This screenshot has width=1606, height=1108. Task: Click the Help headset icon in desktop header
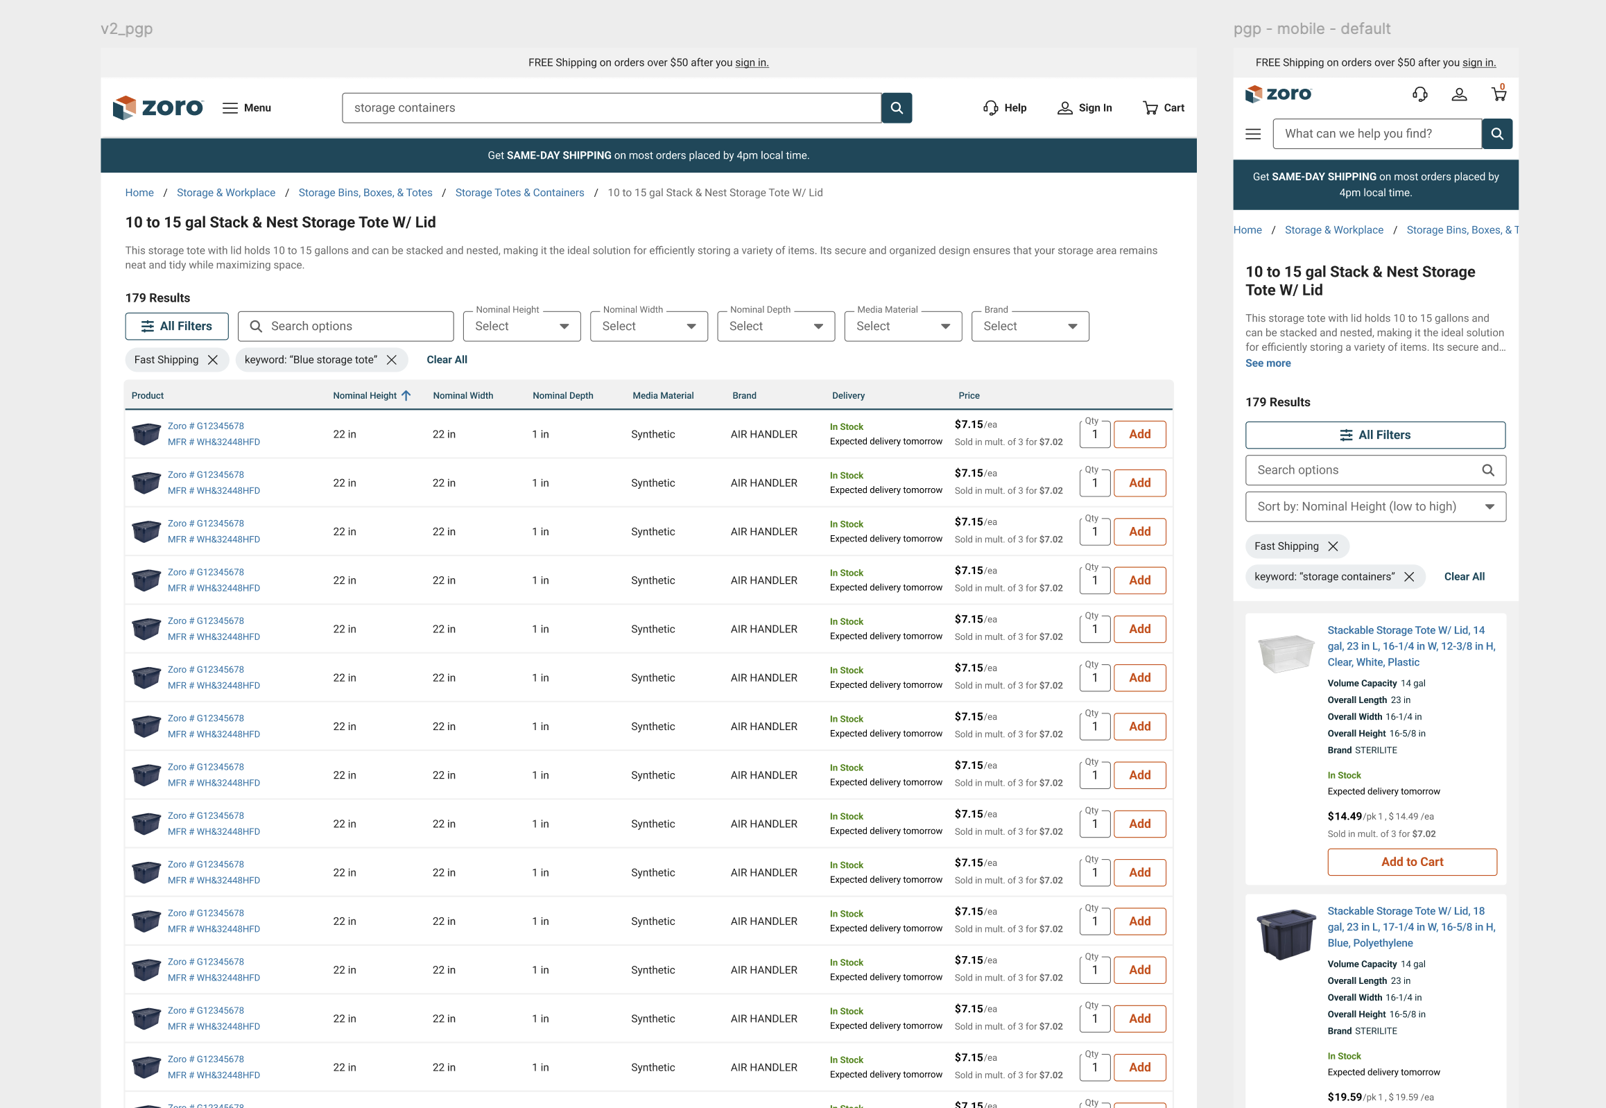tap(990, 107)
